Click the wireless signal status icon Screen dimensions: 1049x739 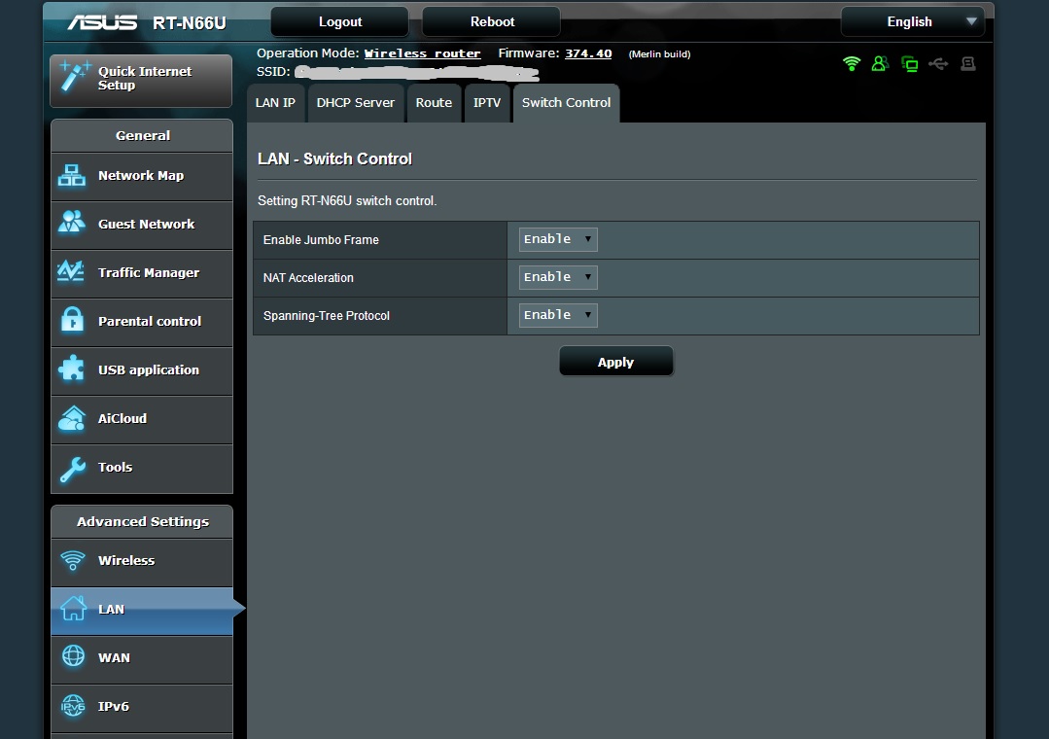click(x=851, y=63)
